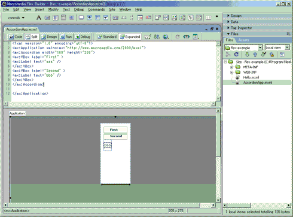293x217 pixels.
Task: Open the Site menu
Action: point(112,10)
